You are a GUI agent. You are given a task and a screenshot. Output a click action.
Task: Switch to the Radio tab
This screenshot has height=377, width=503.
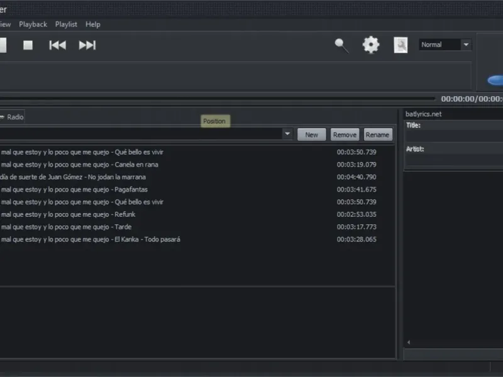12,117
